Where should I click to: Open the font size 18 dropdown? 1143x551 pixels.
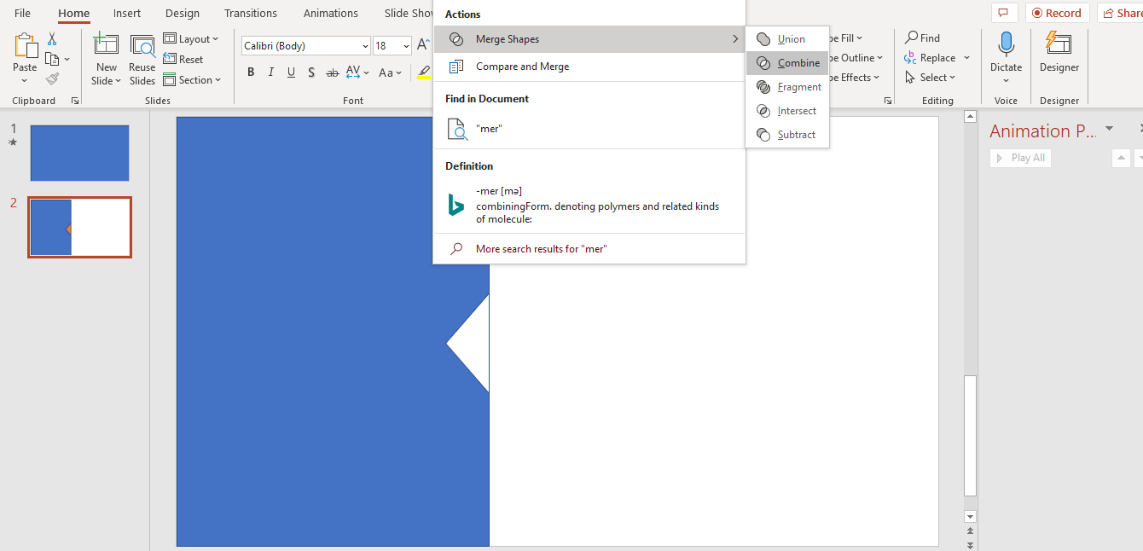point(405,46)
